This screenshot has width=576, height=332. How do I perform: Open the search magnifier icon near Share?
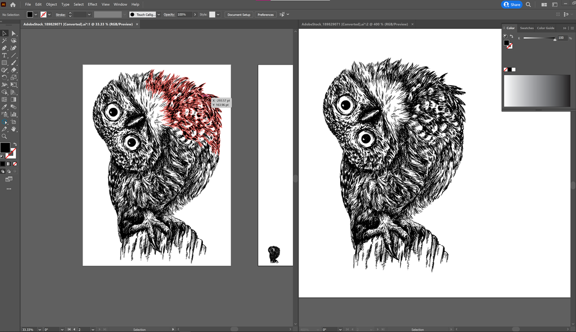tap(528, 5)
